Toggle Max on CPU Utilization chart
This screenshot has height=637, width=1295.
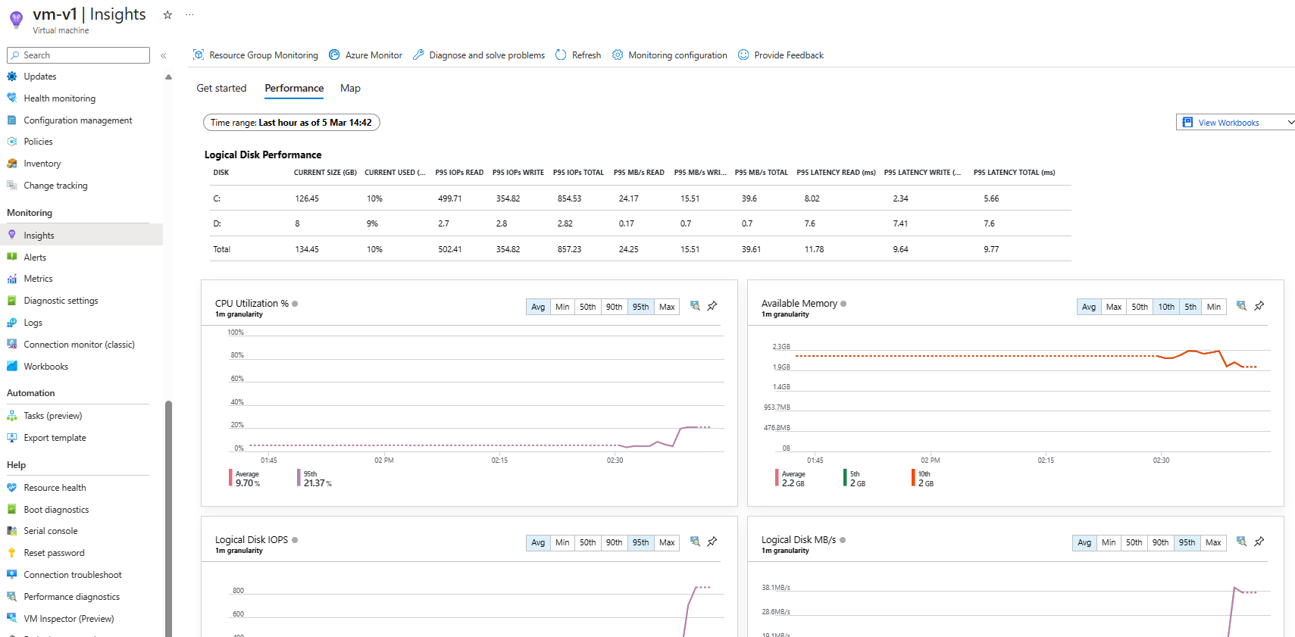(x=667, y=307)
